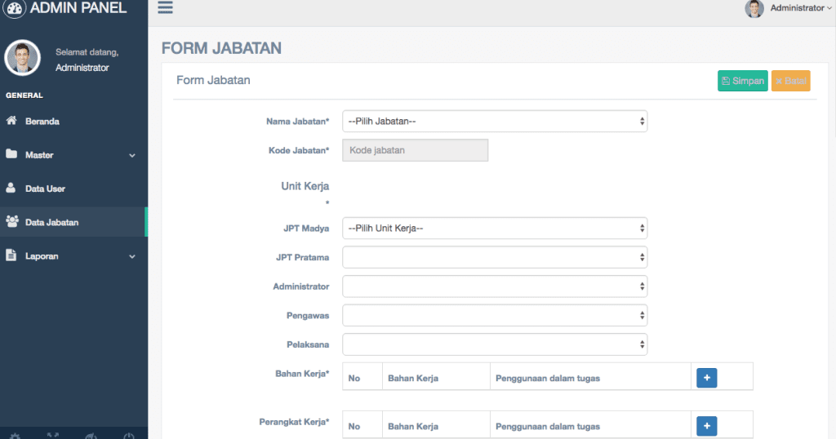Screen dimensions: 836x439
Task: Toggle sidebar with the hamburger menu icon
Action: click(166, 7)
